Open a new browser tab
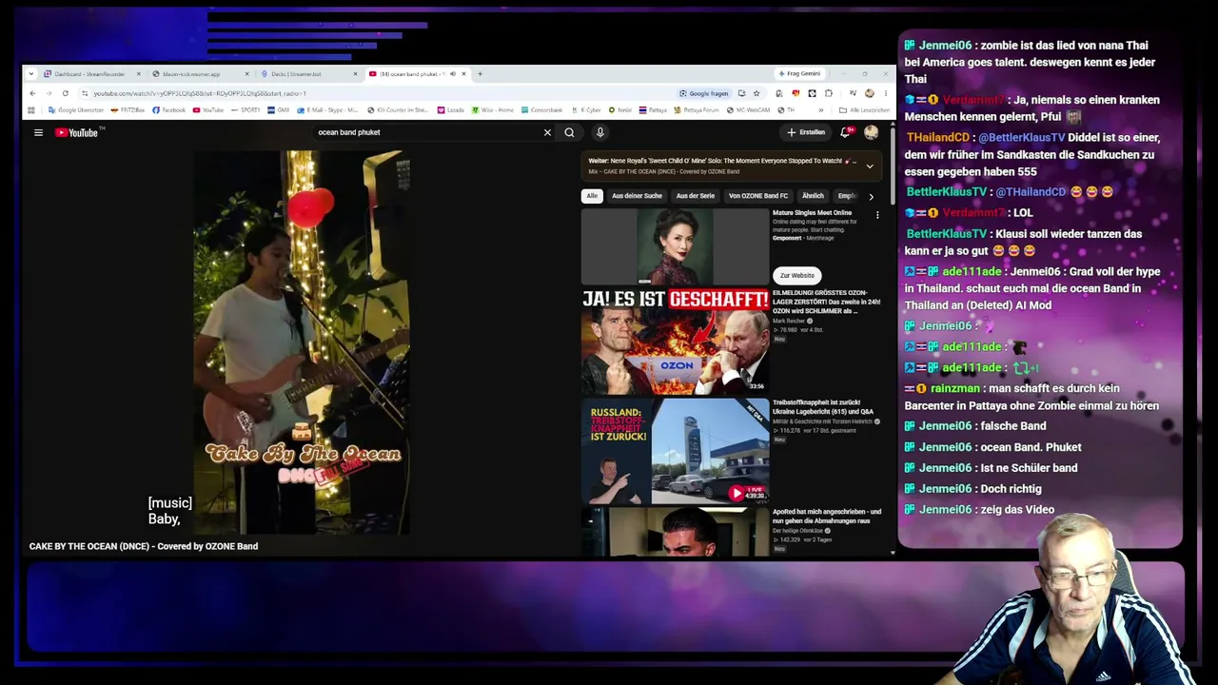 pos(480,74)
